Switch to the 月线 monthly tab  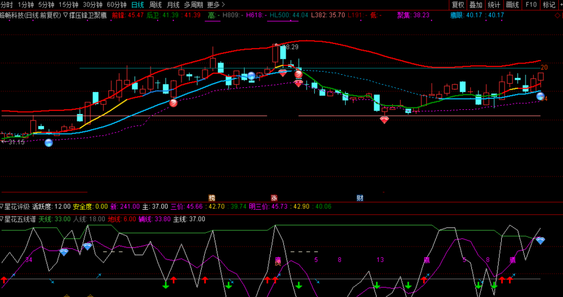[x=173, y=5]
